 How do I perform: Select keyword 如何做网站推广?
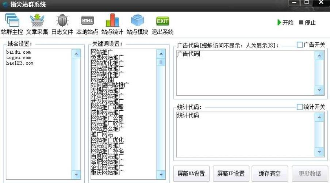(110, 85)
